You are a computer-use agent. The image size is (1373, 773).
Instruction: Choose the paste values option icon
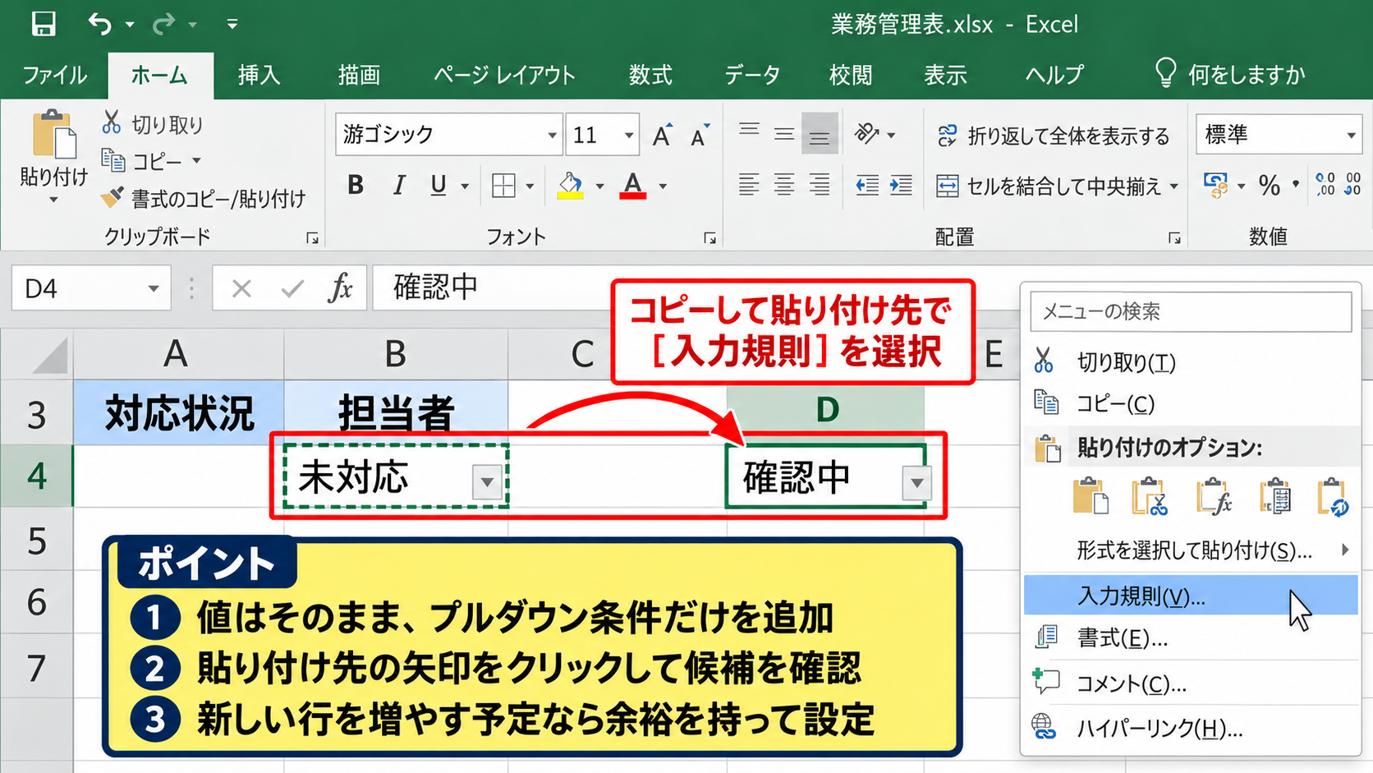[x=1149, y=497]
